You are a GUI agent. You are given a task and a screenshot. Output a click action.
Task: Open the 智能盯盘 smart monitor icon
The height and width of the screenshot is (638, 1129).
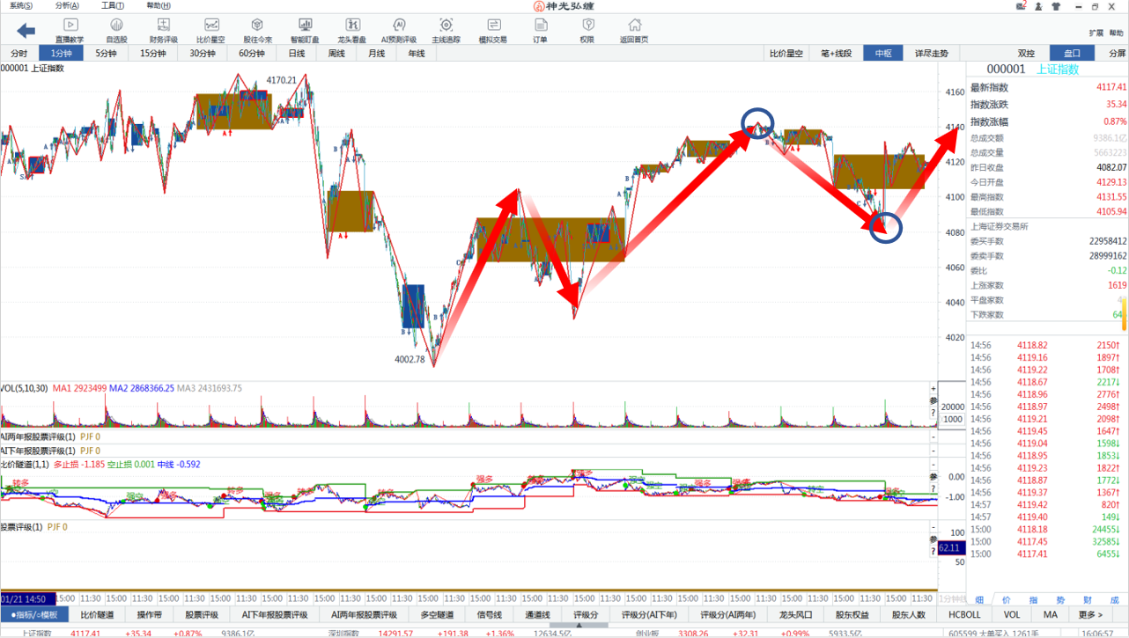305,29
